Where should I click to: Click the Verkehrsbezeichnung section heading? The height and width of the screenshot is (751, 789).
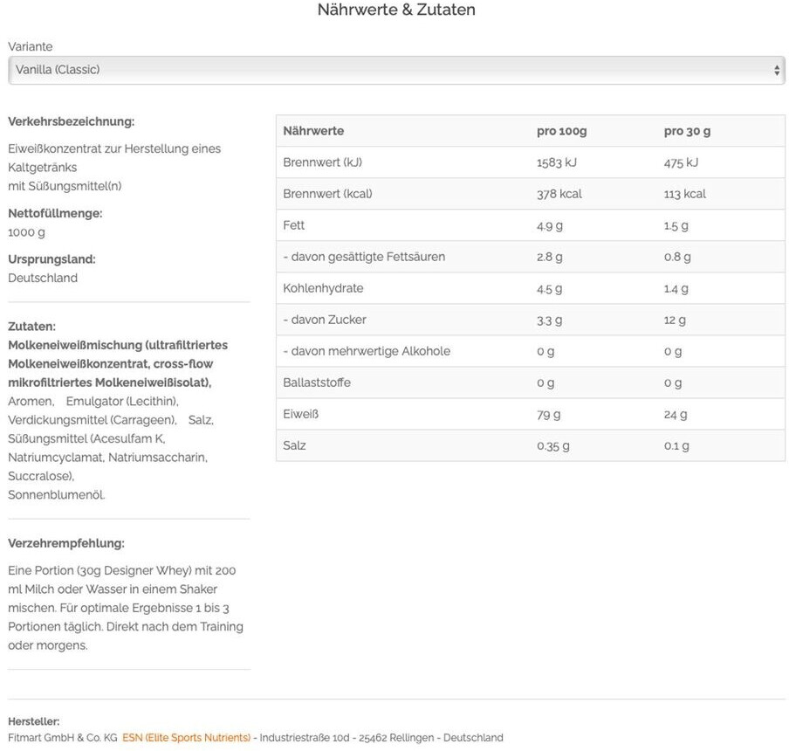coord(71,121)
